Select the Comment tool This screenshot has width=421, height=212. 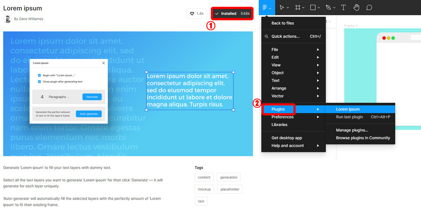click(369, 7)
